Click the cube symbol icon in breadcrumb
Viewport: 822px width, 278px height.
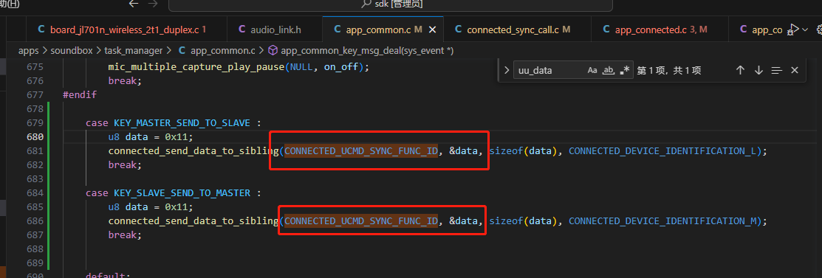pos(273,51)
